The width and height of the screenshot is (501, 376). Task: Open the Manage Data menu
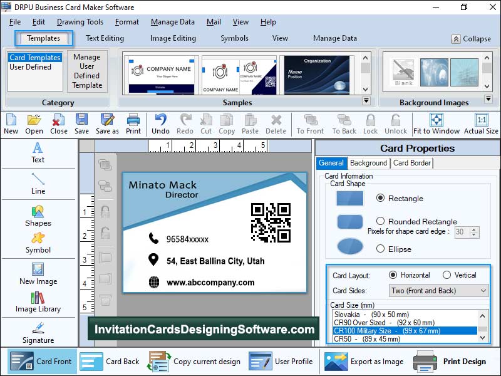point(172,22)
